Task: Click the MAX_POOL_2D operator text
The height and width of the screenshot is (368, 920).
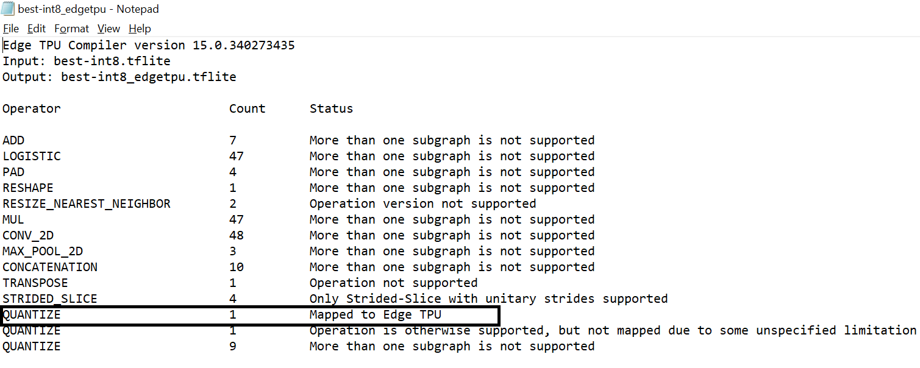Action: pos(40,250)
